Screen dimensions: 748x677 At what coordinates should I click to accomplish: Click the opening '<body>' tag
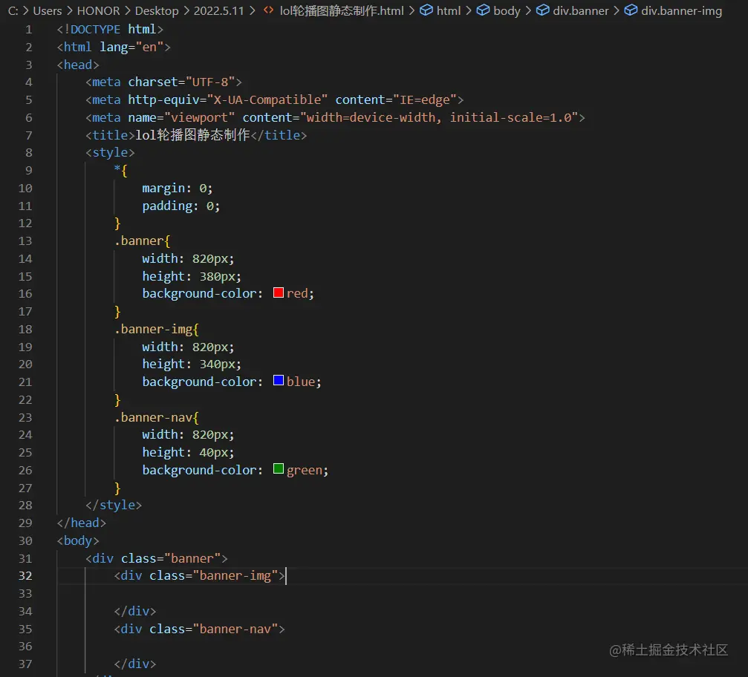coord(78,541)
